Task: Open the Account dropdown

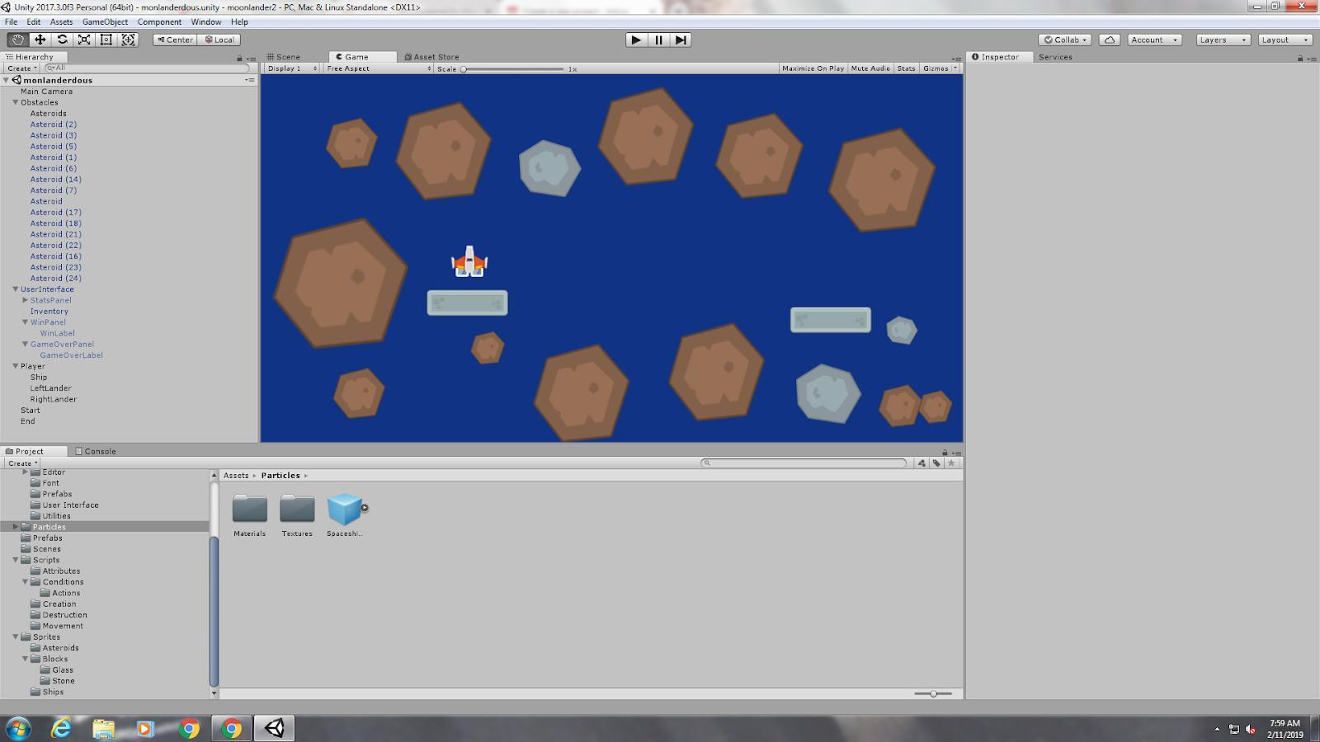Action: (x=1154, y=40)
